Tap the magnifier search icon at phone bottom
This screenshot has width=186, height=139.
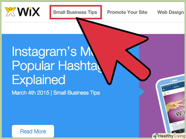click(180, 131)
